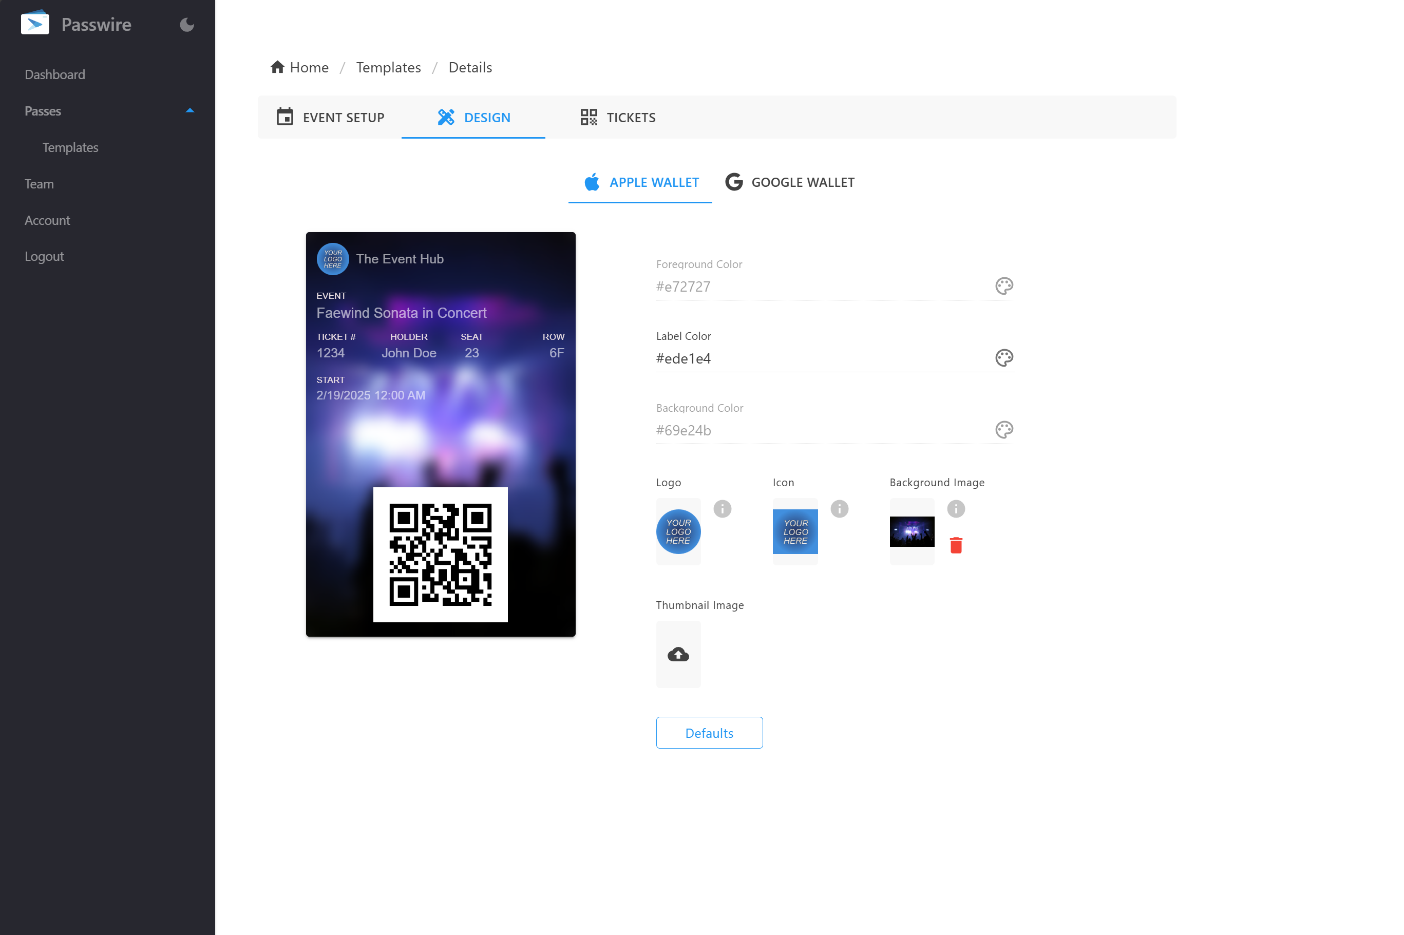Click the Defaults button
Screen dimensions: 1404x935
pos(709,732)
